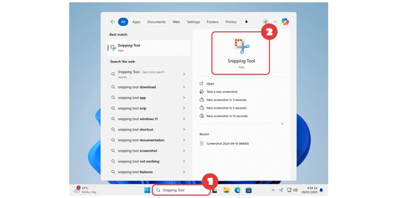
Task: Click the Windows Start button on taskbar
Action: pos(147,190)
